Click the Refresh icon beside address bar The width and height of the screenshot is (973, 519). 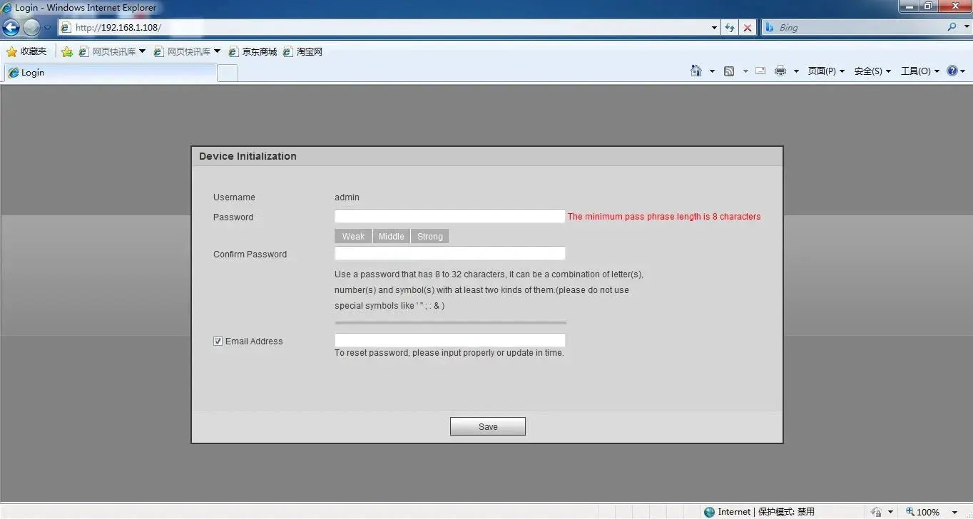pos(729,27)
